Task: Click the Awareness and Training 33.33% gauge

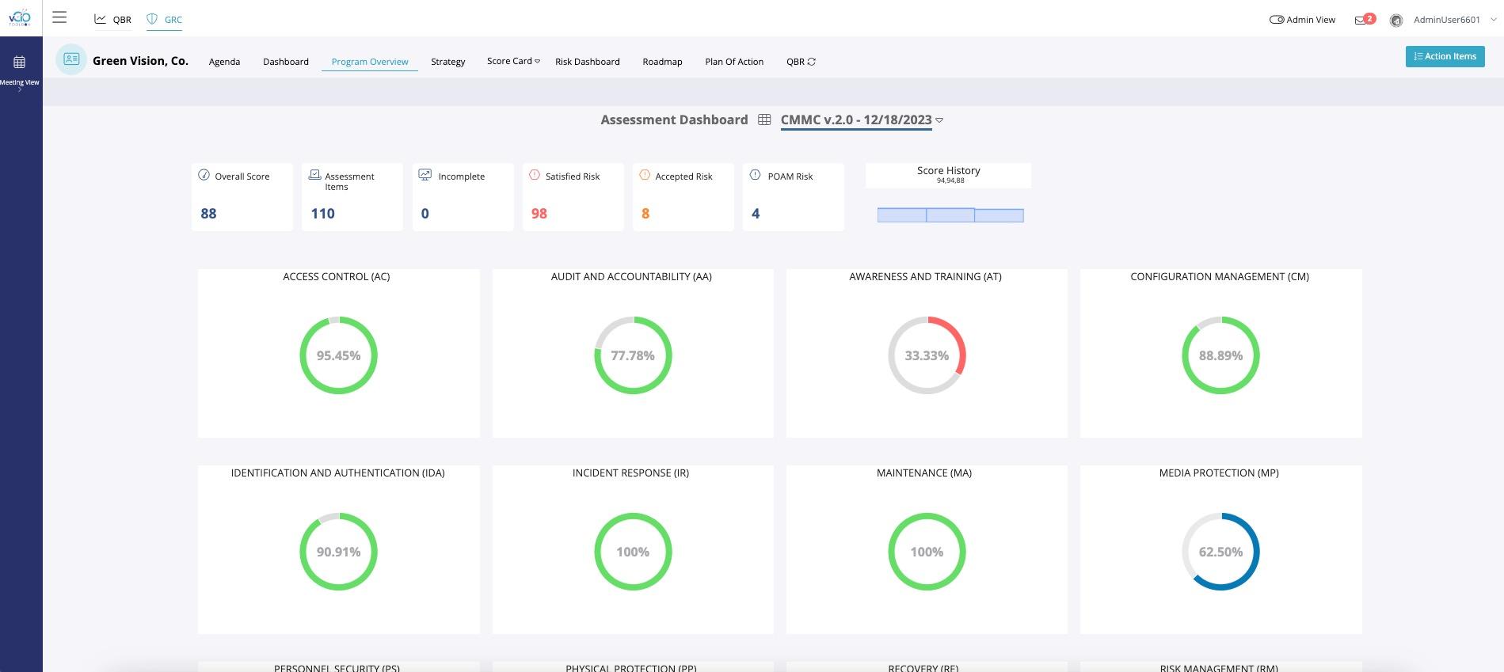Action: pyautogui.click(x=927, y=355)
